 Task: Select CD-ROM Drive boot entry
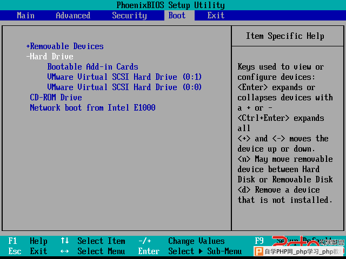click(56, 97)
